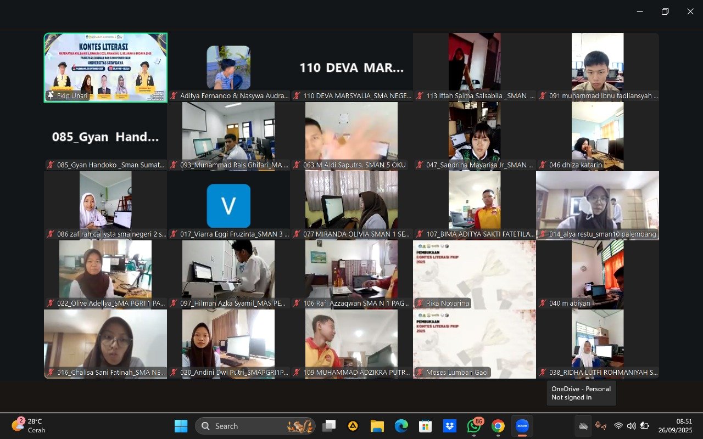
Task: Select 016_Chalisa Sani Fatinah video tile
Action: (105, 344)
